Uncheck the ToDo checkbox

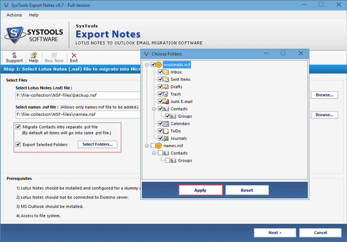(x=161, y=131)
